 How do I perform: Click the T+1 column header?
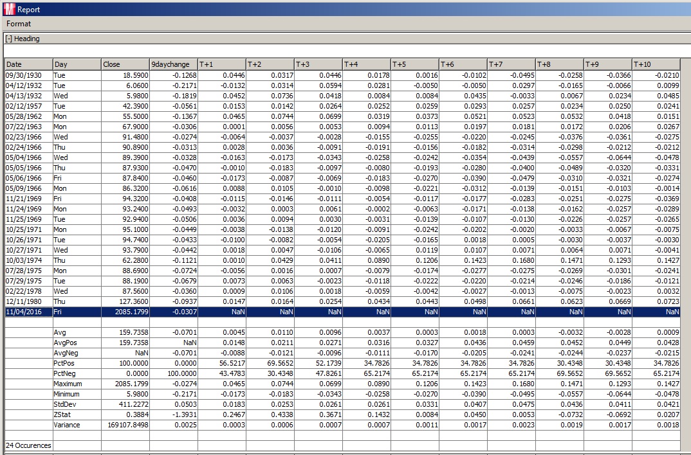222,64
